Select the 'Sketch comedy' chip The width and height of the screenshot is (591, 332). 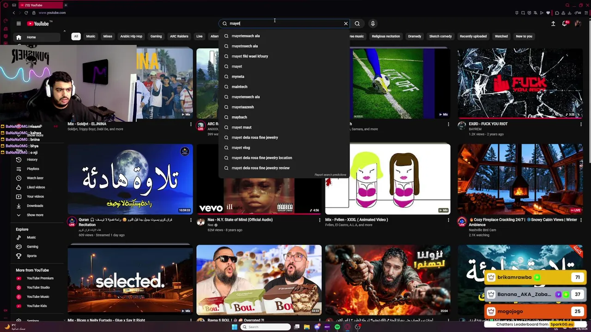point(440,36)
